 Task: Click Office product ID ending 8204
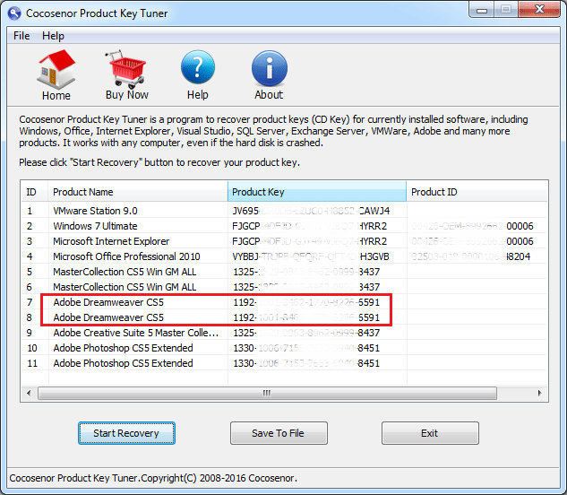click(x=471, y=256)
